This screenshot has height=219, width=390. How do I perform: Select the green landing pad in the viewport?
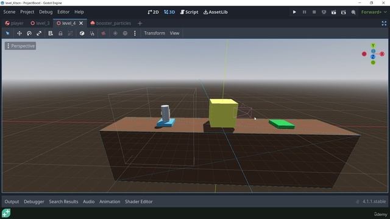pyautogui.click(x=282, y=124)
